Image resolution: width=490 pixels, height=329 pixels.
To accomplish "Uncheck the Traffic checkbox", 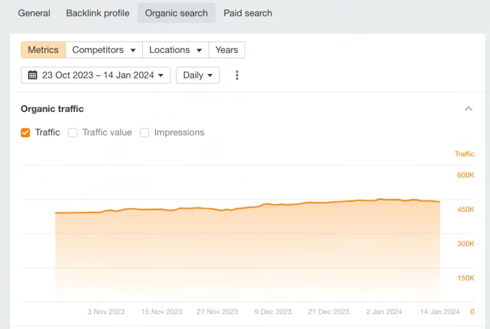I will point(25,132).
